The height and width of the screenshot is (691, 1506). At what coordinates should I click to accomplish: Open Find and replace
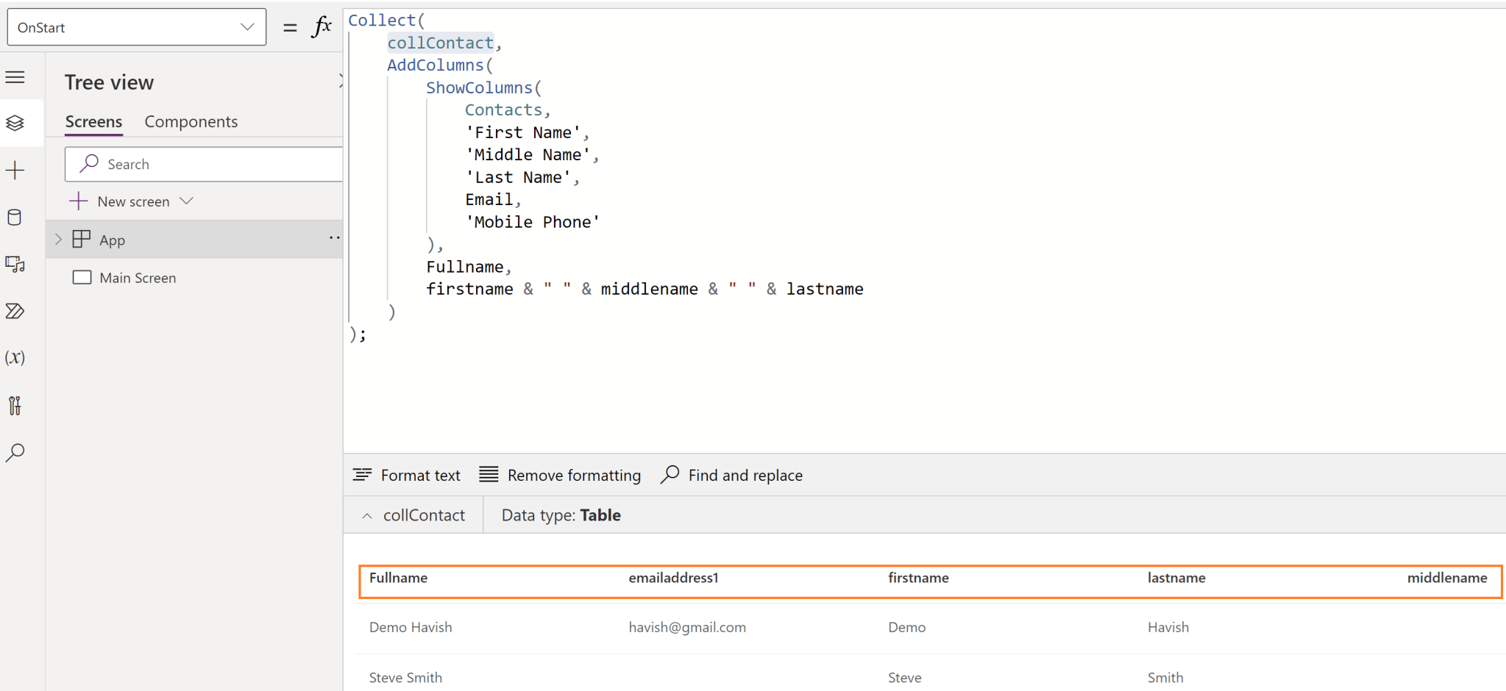click(731, 475)
